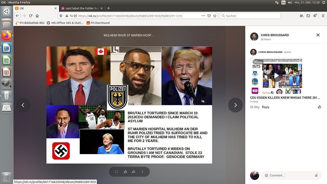Like the comment by Chris Broussard
Image resolution: width=327 pixels, height=184 pixels.
(x=319, y=107)
